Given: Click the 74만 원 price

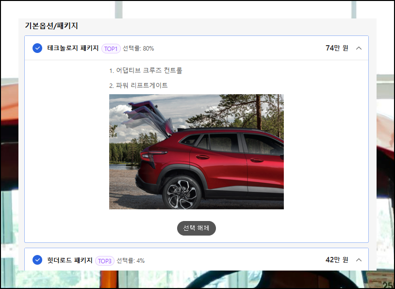Looking at the screenshot, I should click(x=337, y=48).
